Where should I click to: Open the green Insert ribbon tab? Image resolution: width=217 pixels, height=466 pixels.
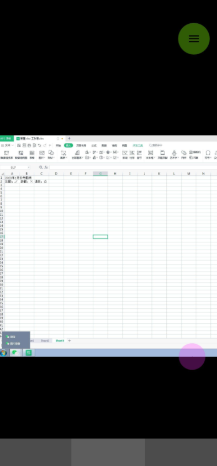click(68, 146)
